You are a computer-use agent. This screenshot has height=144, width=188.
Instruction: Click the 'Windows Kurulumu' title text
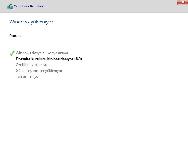[31, 6]
